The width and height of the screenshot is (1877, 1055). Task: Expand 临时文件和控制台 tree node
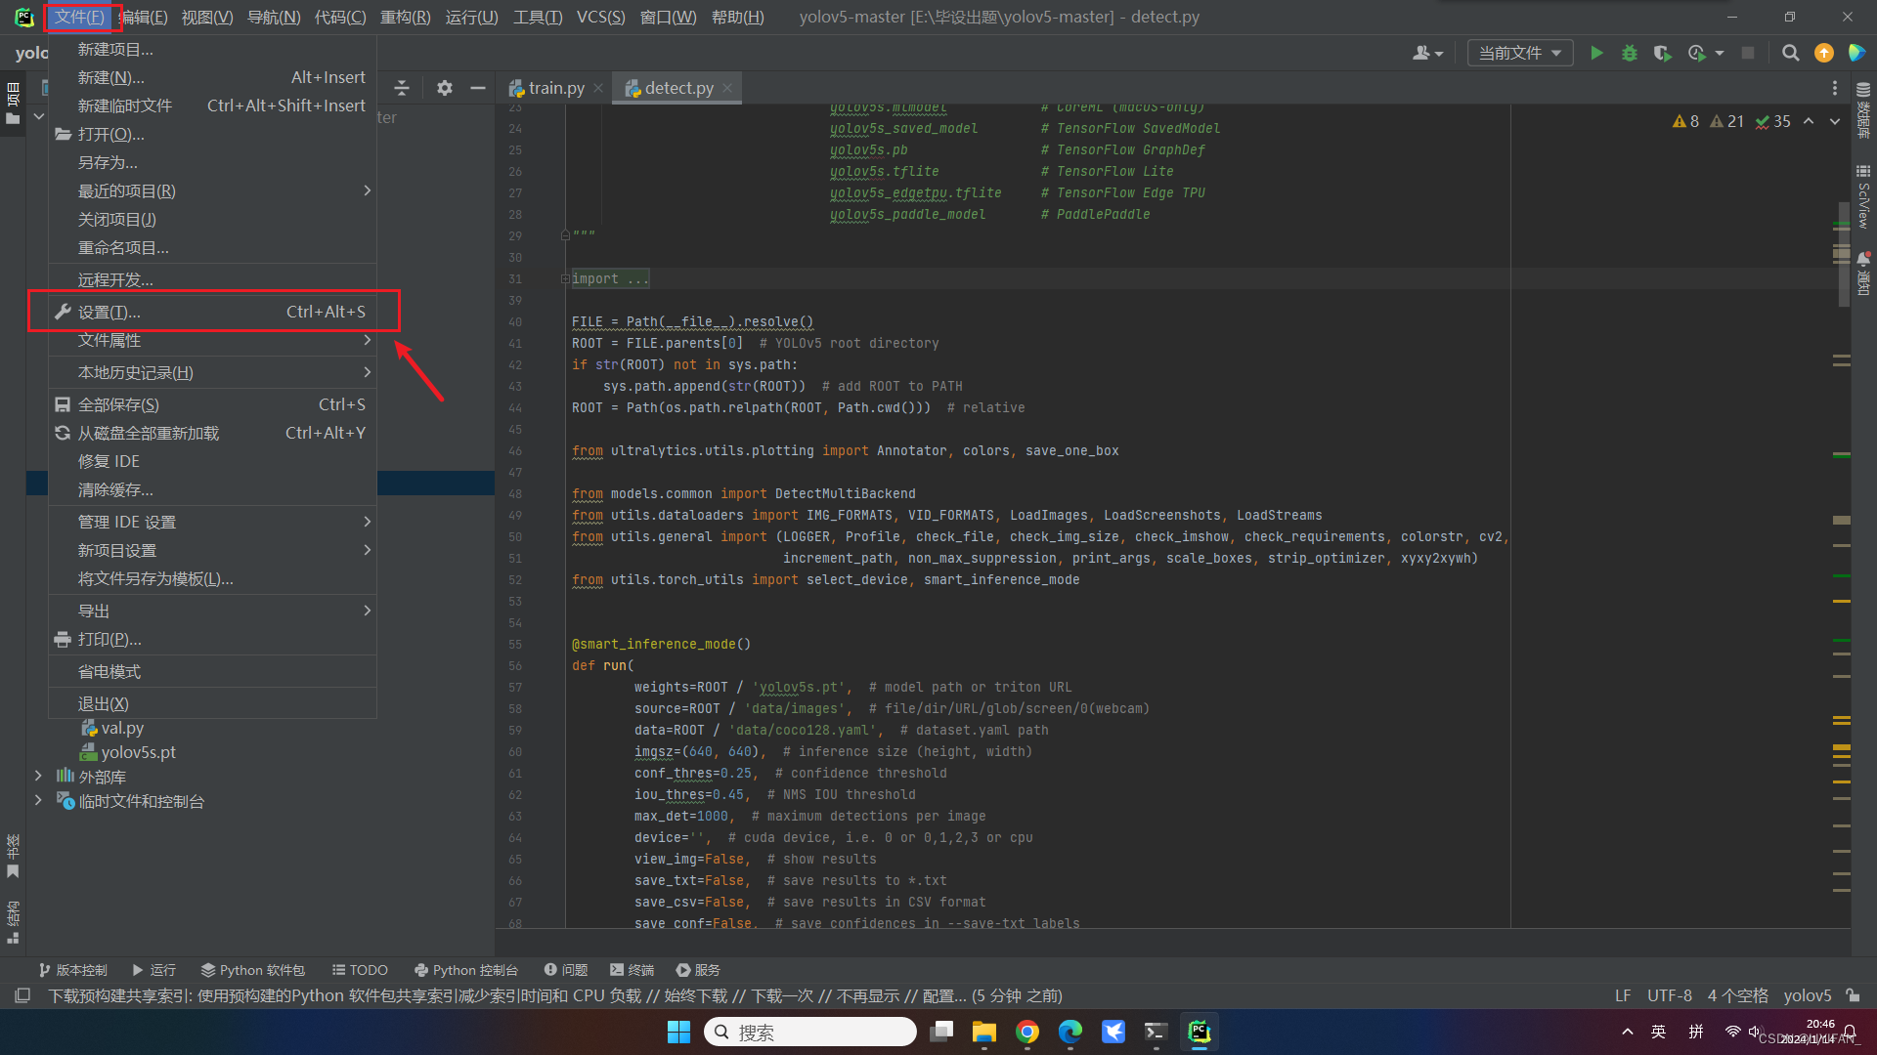coord(38,800)
